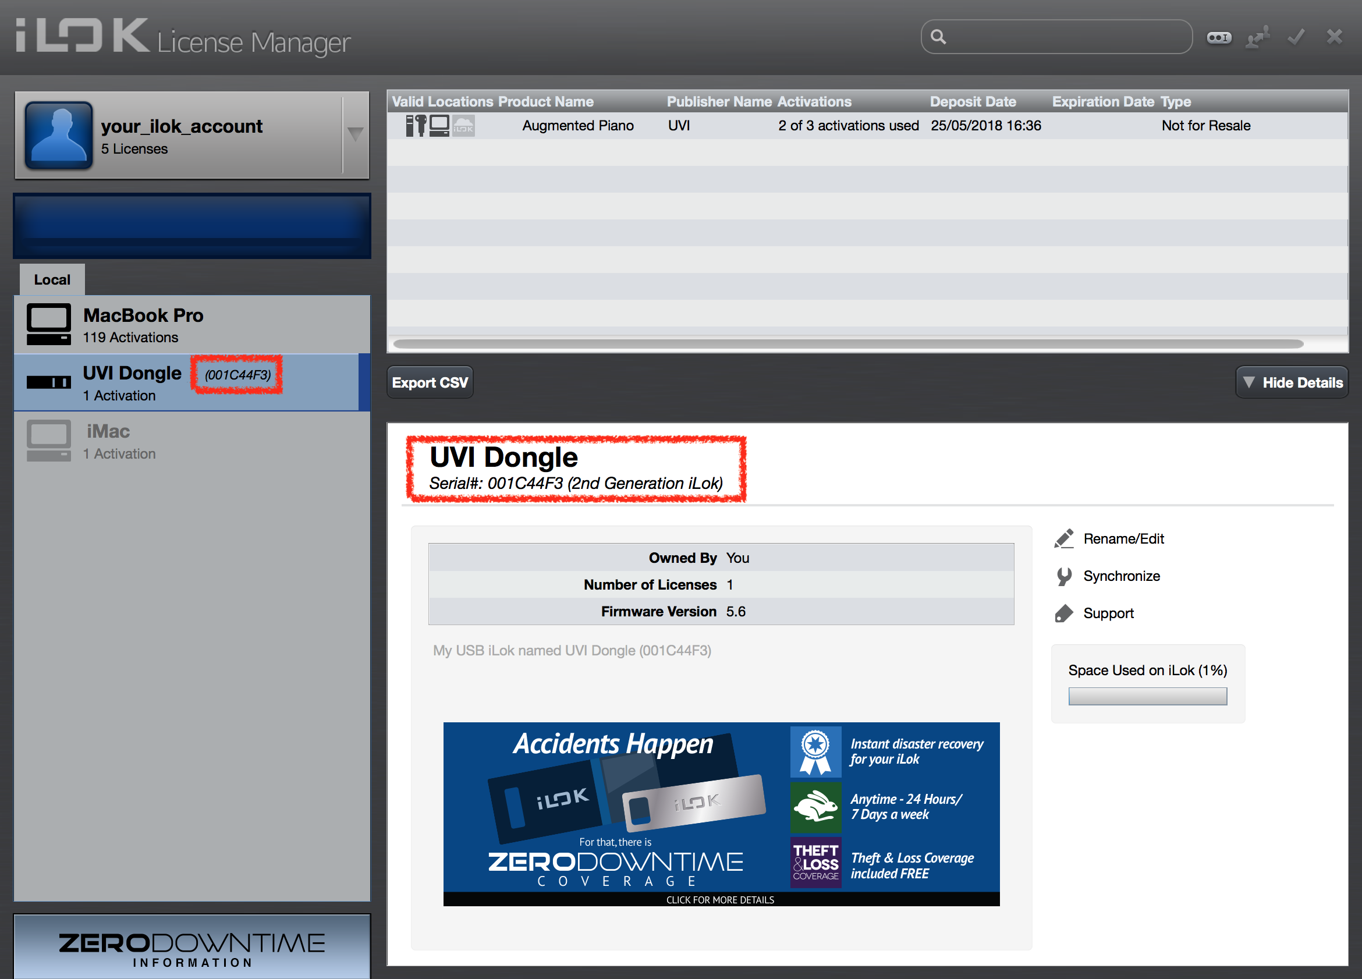Select UVI Dongle in locations list
This screenshot has width=1362, height=979.
point(192,382)
